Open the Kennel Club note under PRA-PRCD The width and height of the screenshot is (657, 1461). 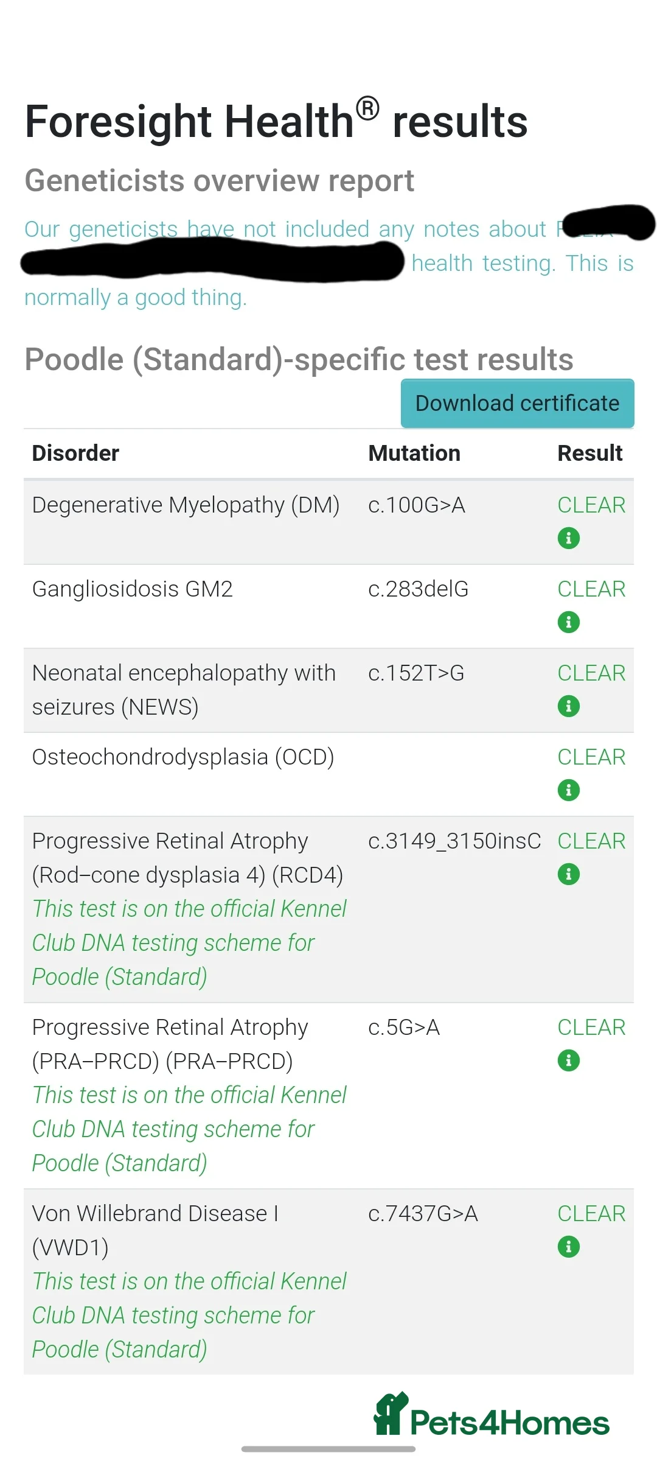pyautogui.click(x=189, y=1129)
